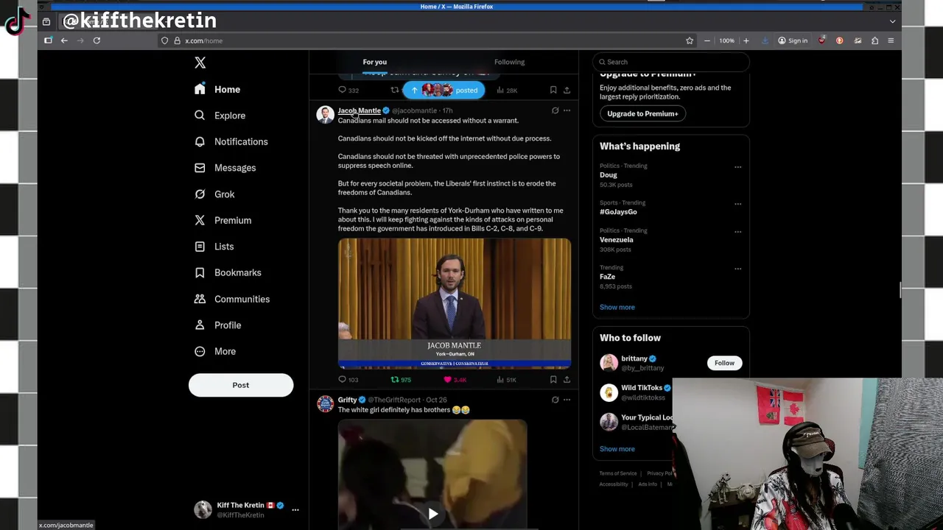Show new posts via posted pill

point(444,91)
